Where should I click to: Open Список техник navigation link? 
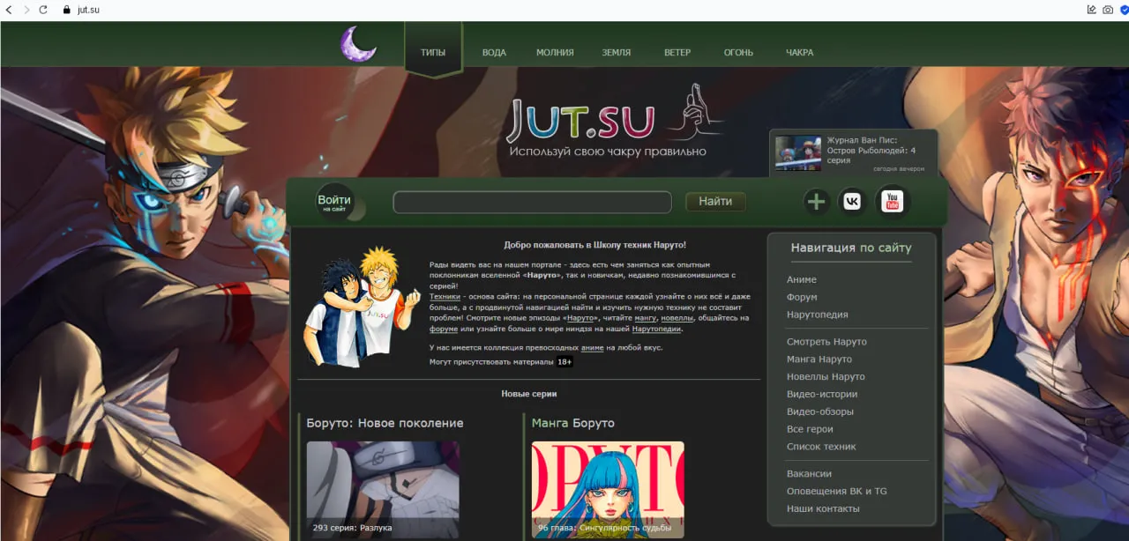point(821,447)
